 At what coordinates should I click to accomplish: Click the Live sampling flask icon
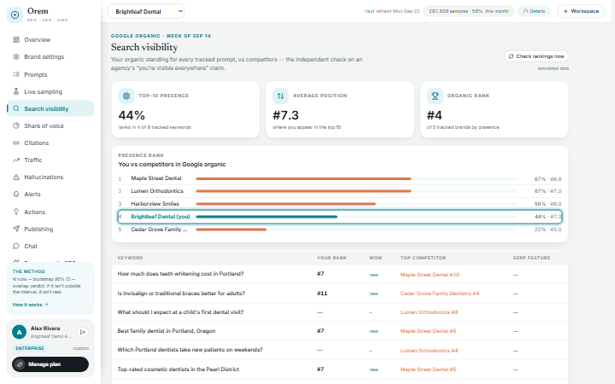[x=16, y=91]
